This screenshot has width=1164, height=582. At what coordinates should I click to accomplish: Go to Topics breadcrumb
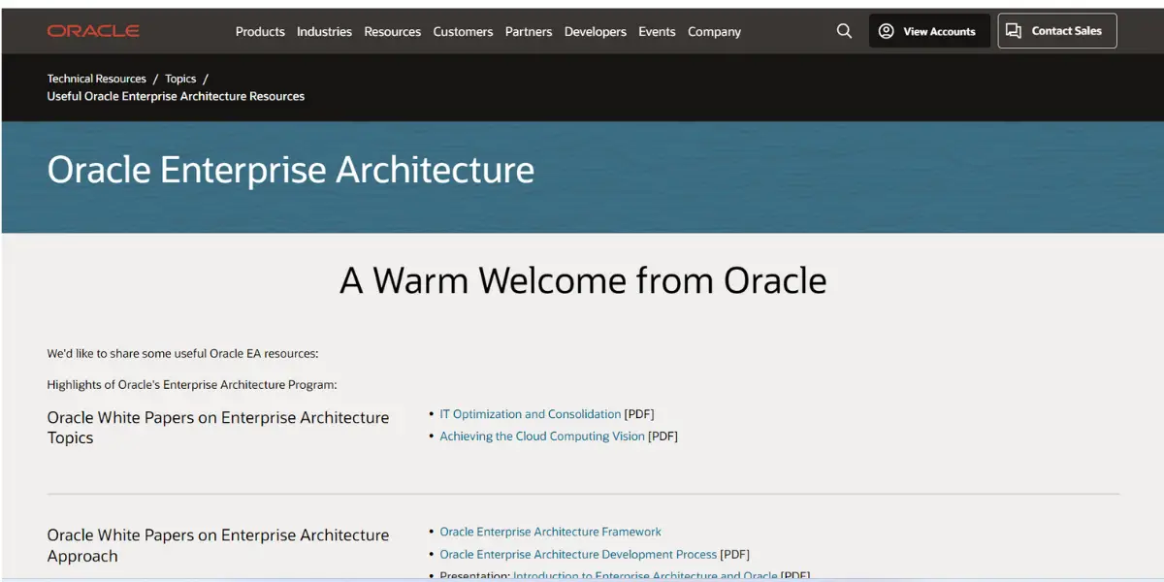coord(180,79)
